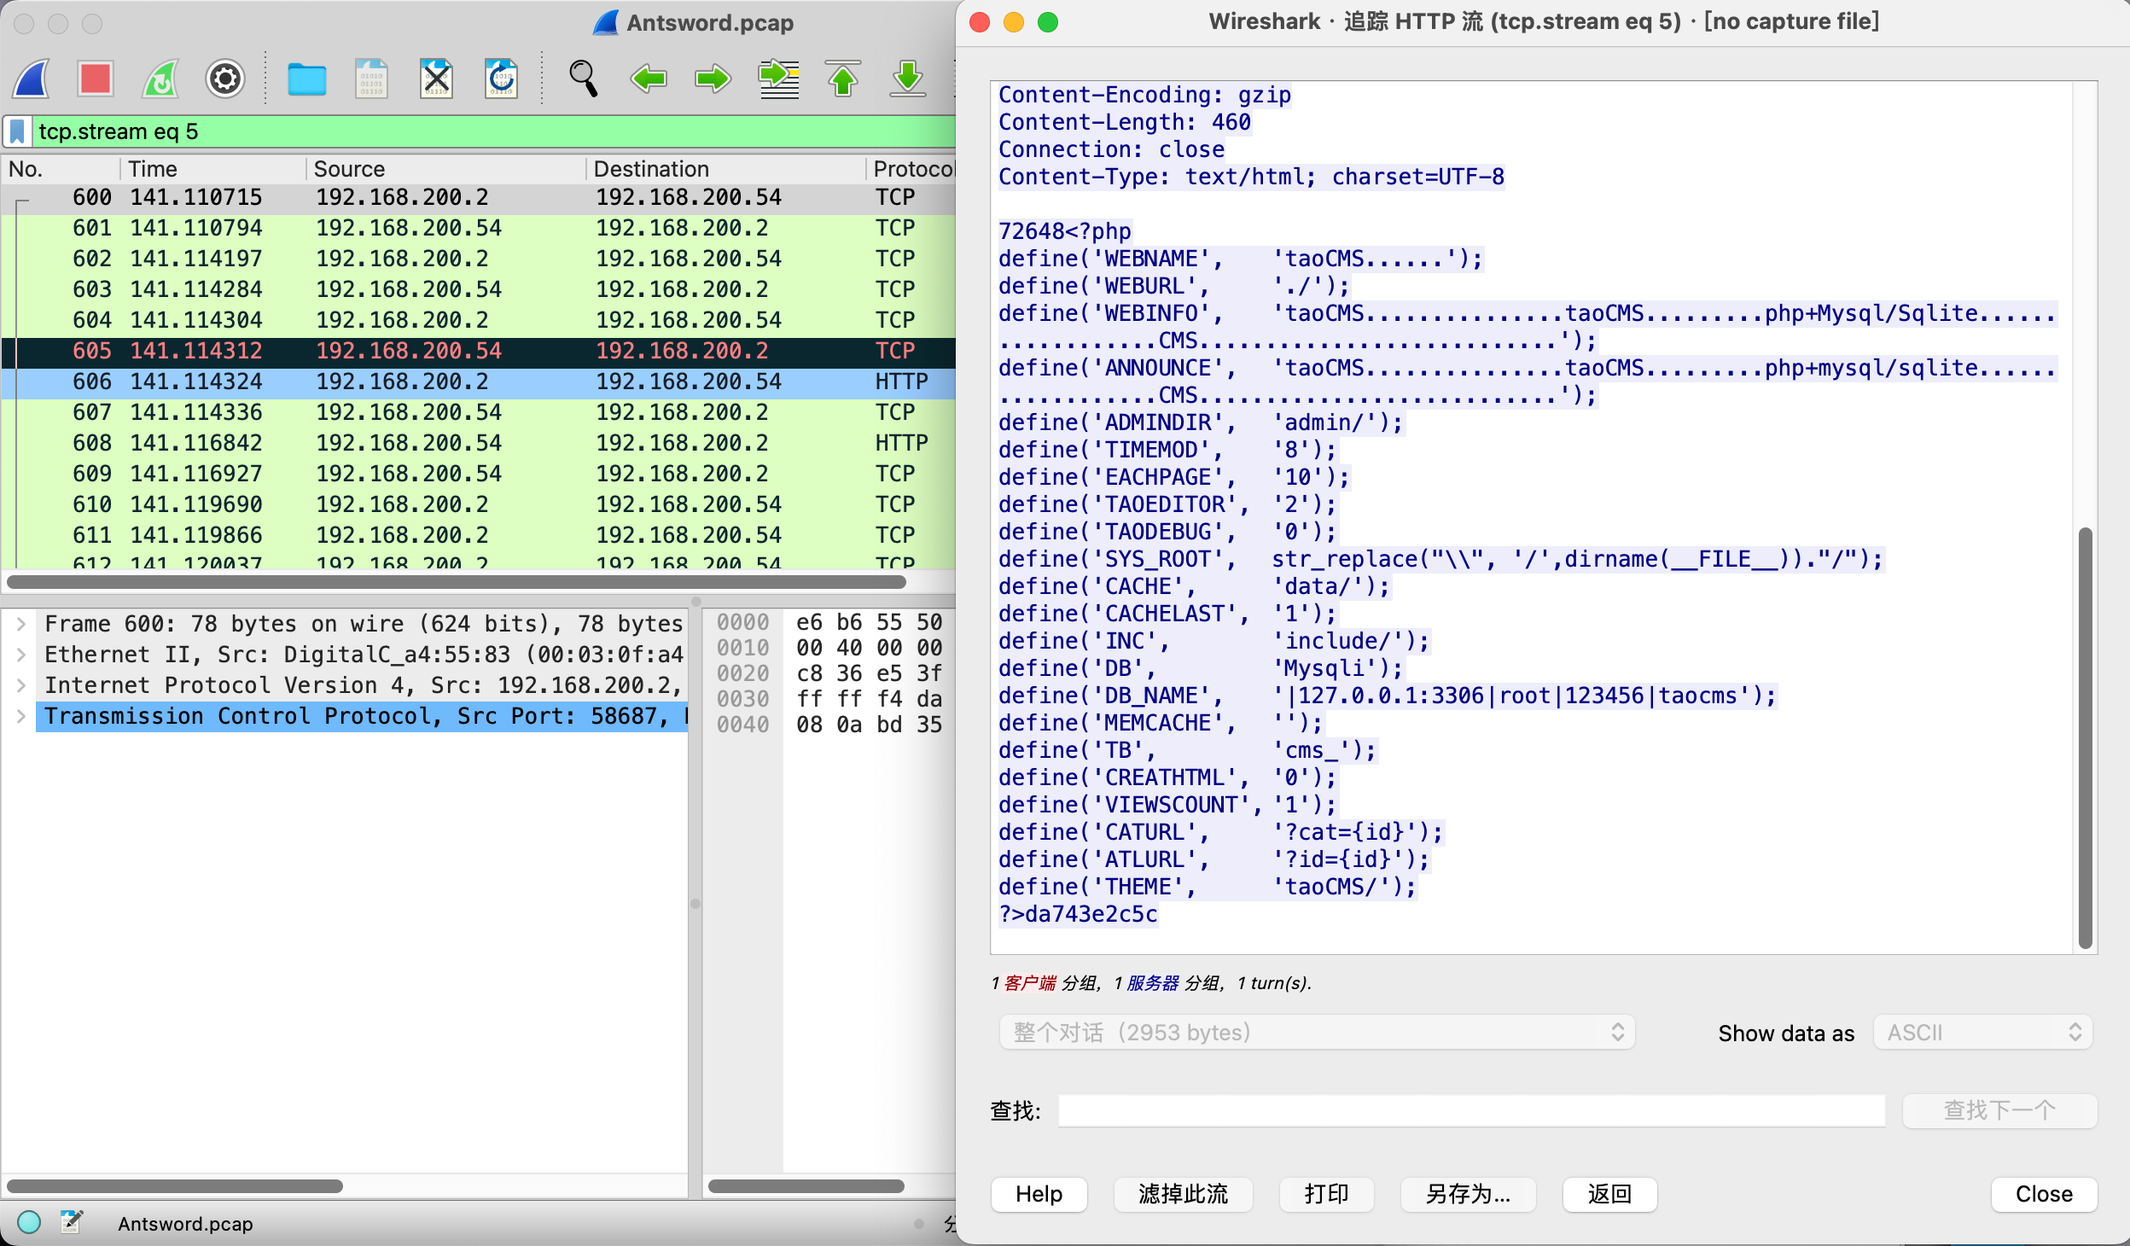Save capture file via document icon
The image size is (2130, 1246).
point(371,79)
